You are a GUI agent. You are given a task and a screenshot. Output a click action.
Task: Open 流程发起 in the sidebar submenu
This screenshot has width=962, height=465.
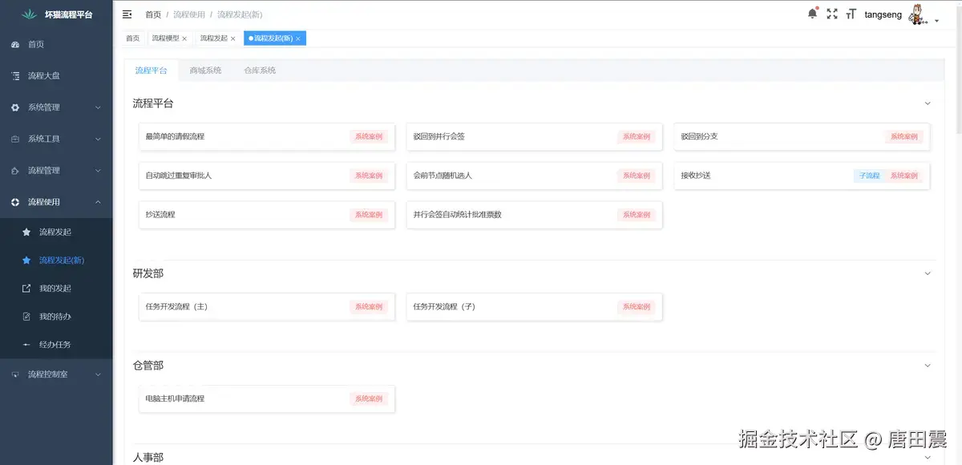click(56, 232)
